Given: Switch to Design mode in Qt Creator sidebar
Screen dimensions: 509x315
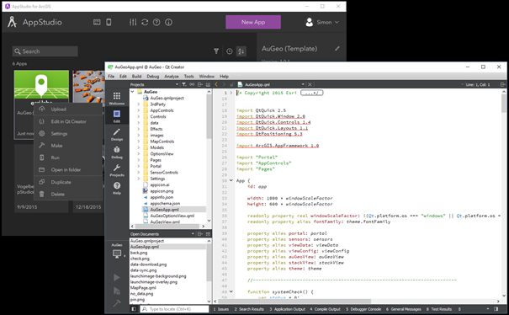Looking at the screenshot, I should pos(117,134).
